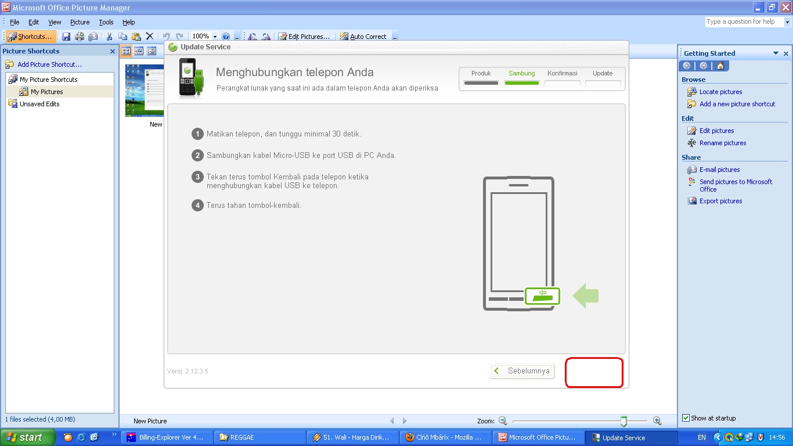Click the Save icon in toolbar
Viewport: 793px width, 446px height.
coord(66,36)
